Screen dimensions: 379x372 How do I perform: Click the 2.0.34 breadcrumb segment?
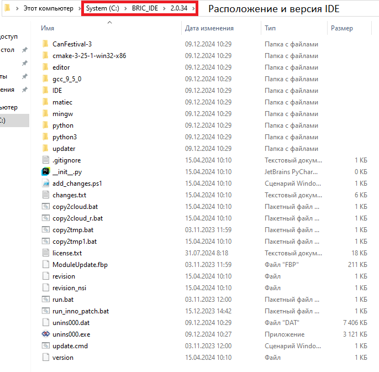179,8
